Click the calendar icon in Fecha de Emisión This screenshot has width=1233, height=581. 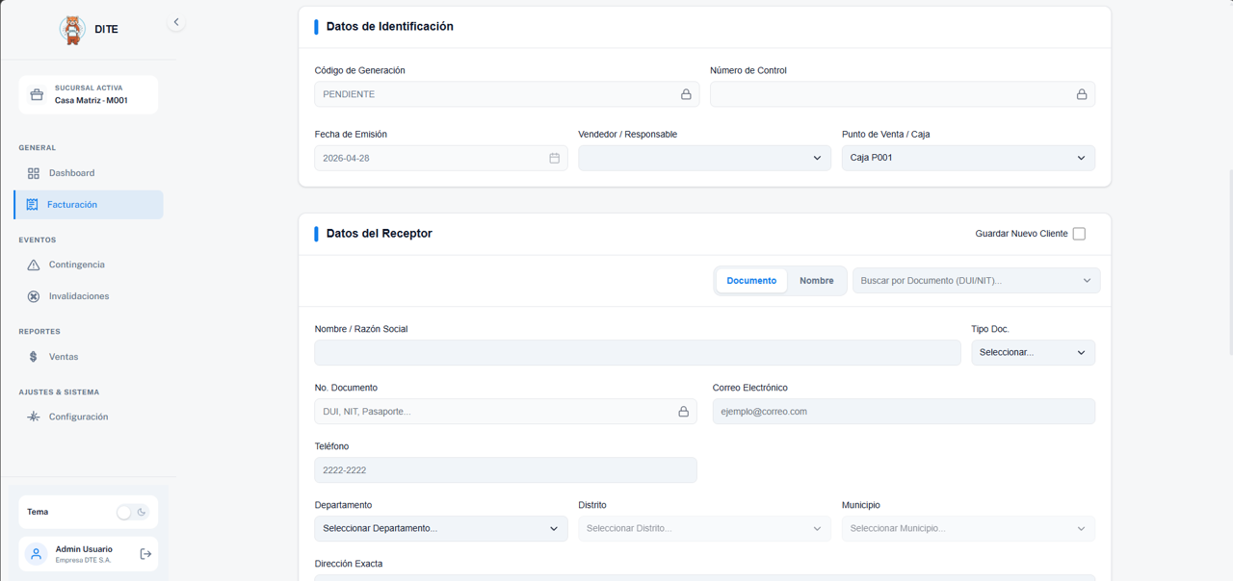[x=554, y=158]
